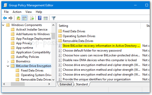Click the tree horizontal scrollbar right arrow

point(49,84)
